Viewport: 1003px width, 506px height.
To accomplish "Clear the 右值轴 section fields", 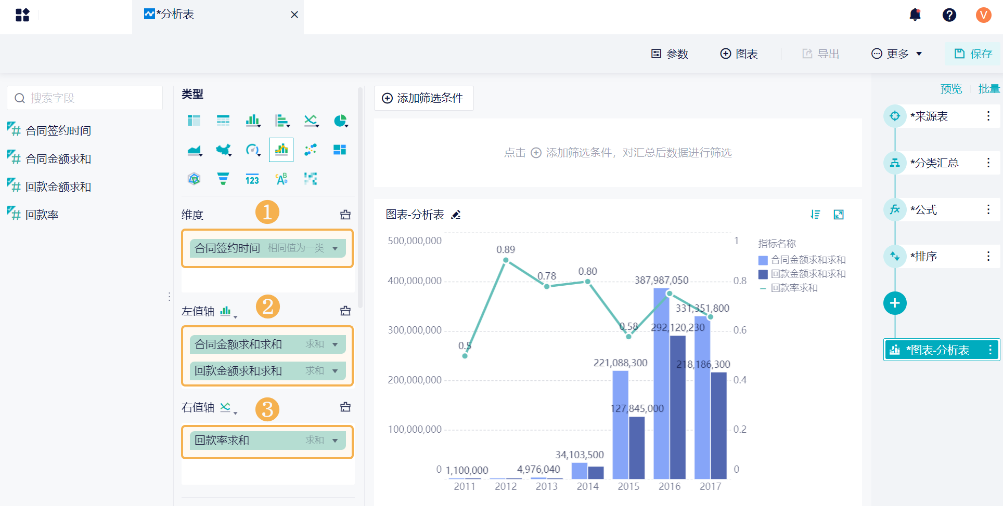I will (x=345, y=407).
